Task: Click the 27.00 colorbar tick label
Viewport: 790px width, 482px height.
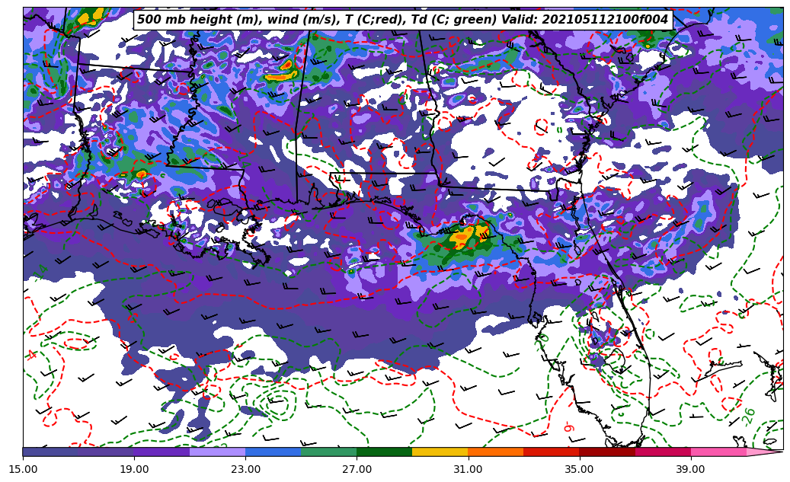Action: click(x=357, y=469)
